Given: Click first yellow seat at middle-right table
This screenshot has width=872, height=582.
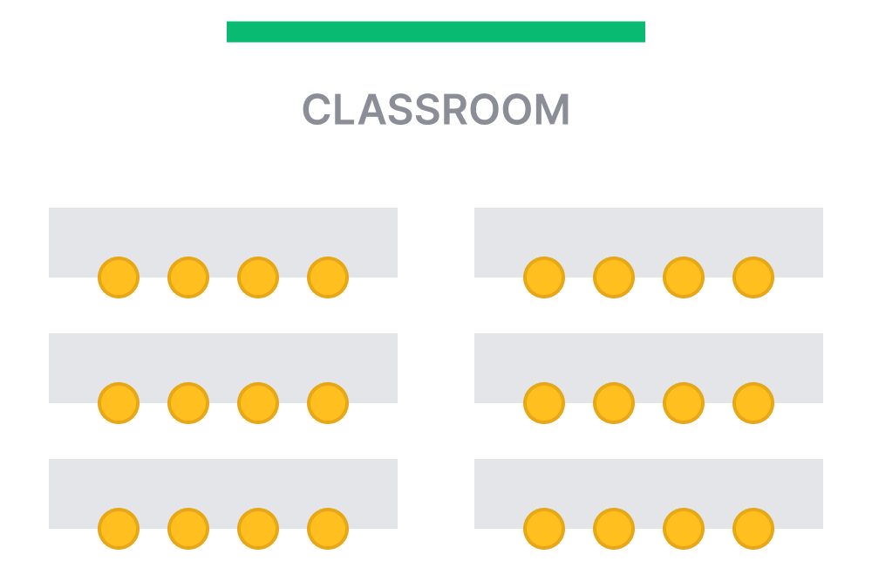Looking at the screenshot, I should [x=544, y=403].
